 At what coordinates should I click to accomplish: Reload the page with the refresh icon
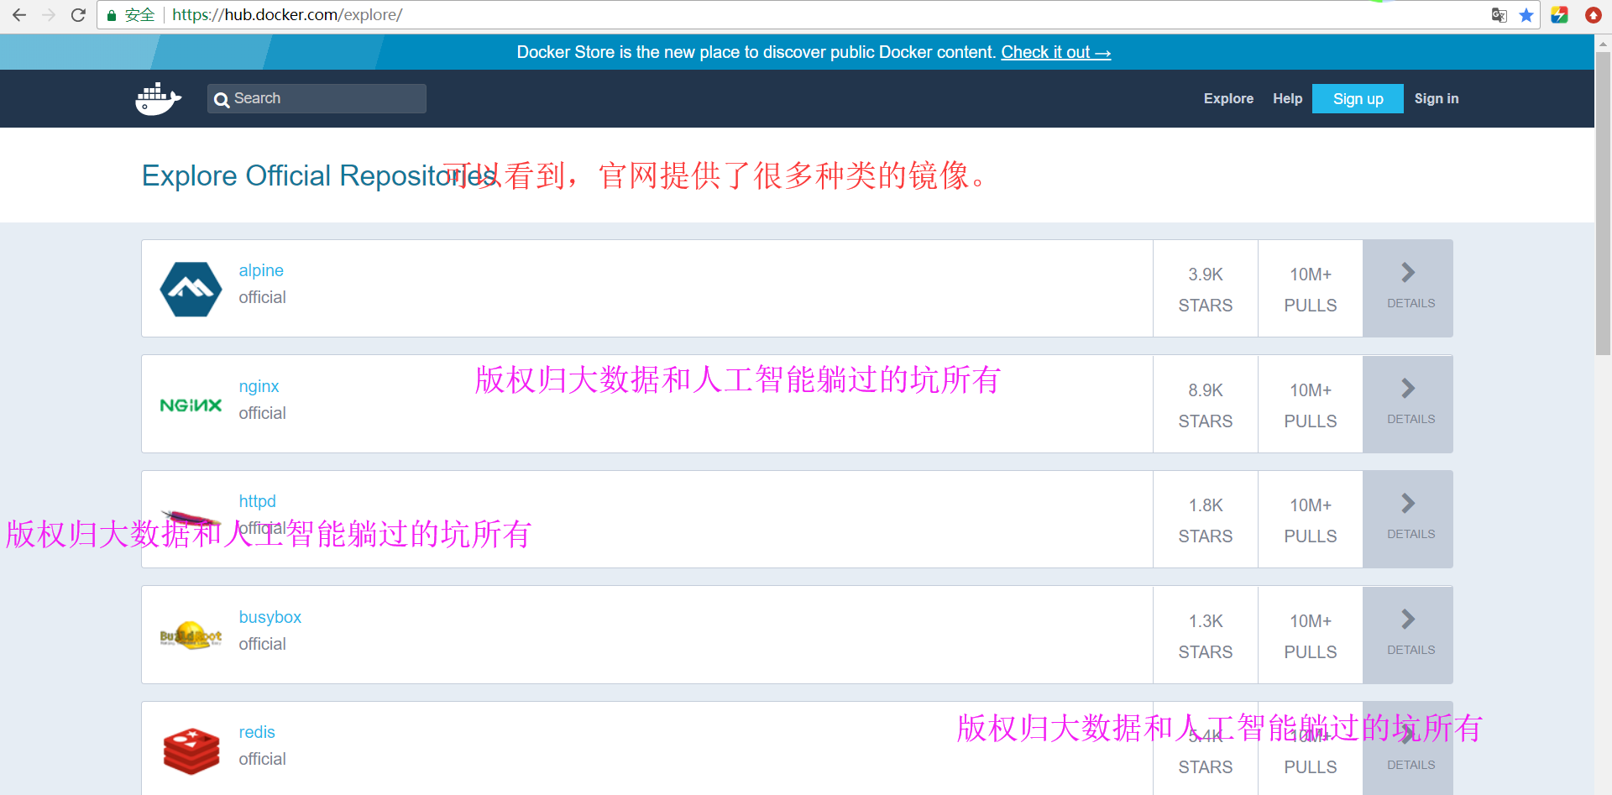(x=78, y=15)
